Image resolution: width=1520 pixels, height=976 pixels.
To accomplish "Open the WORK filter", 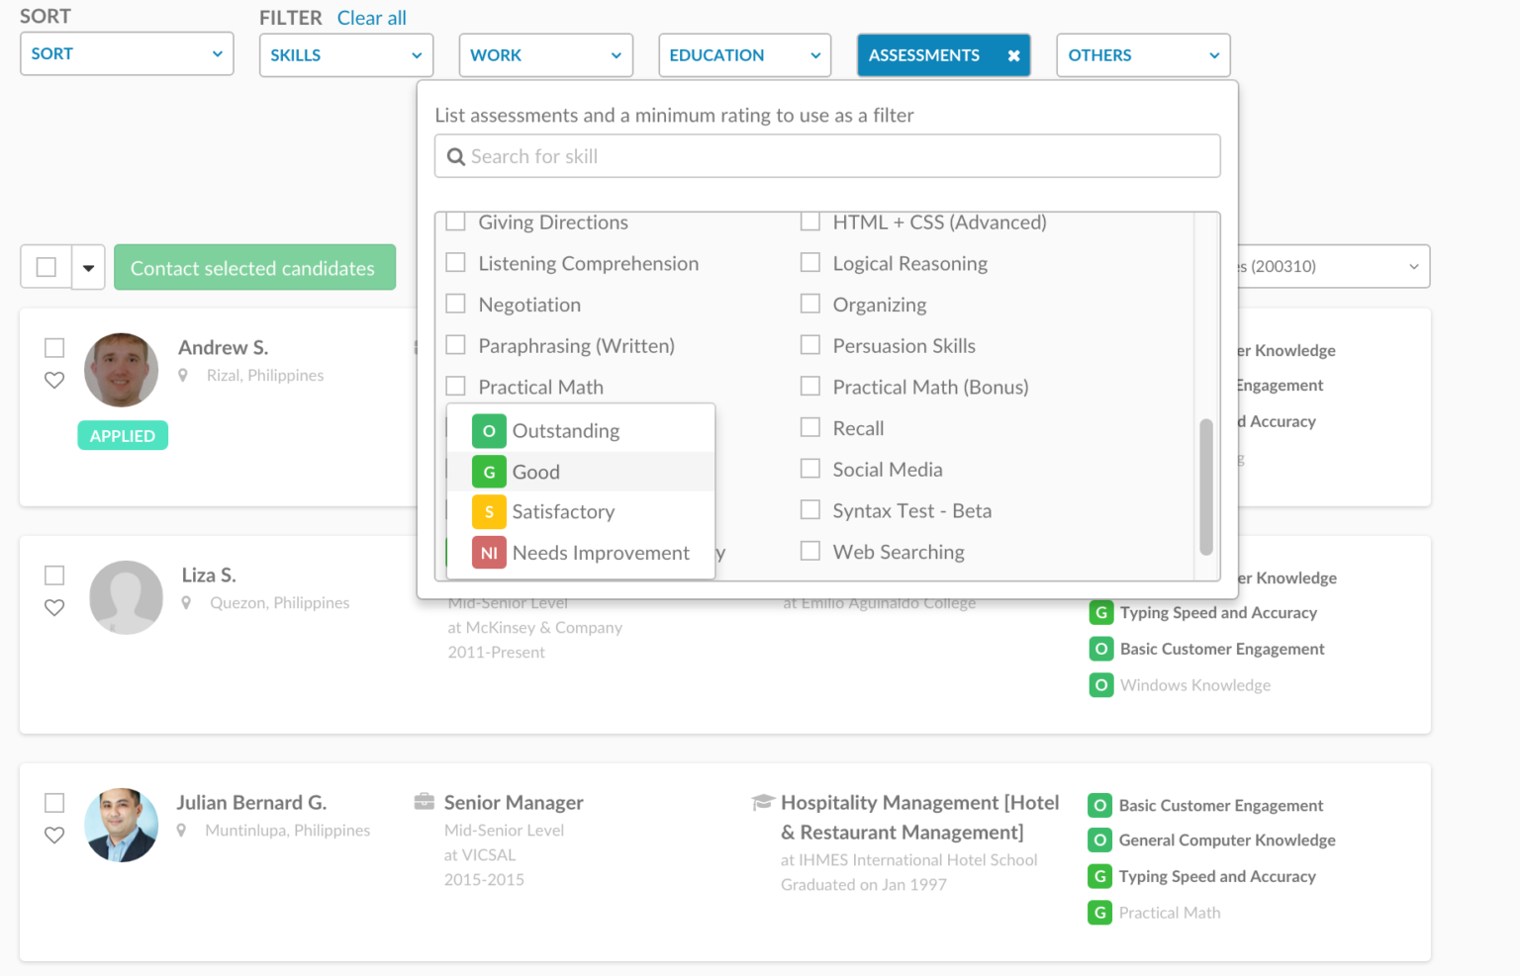I will [x=545, y=55].
